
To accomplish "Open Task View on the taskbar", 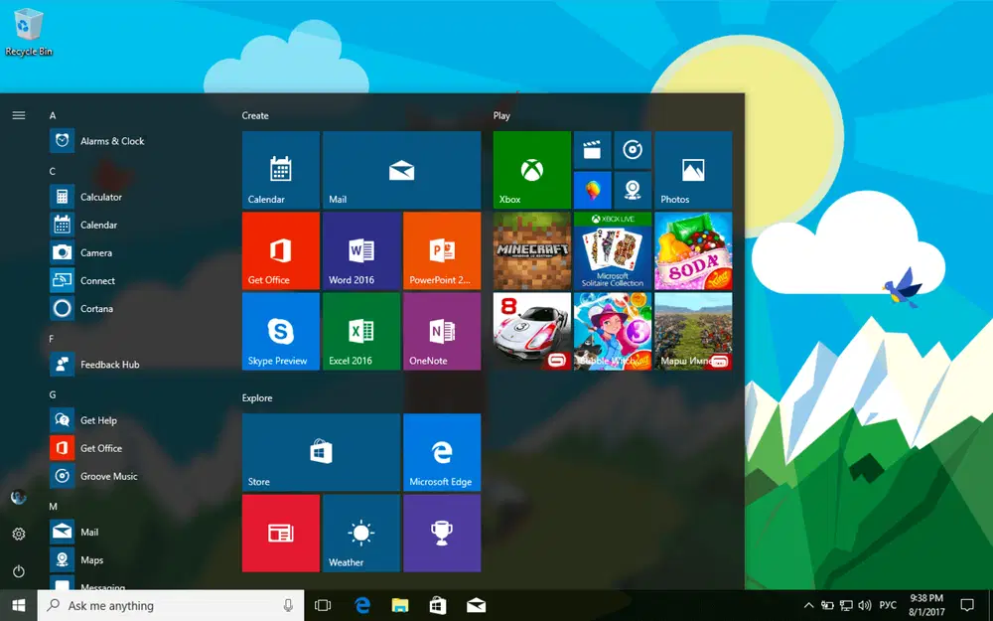I will [x=323, y=606].
